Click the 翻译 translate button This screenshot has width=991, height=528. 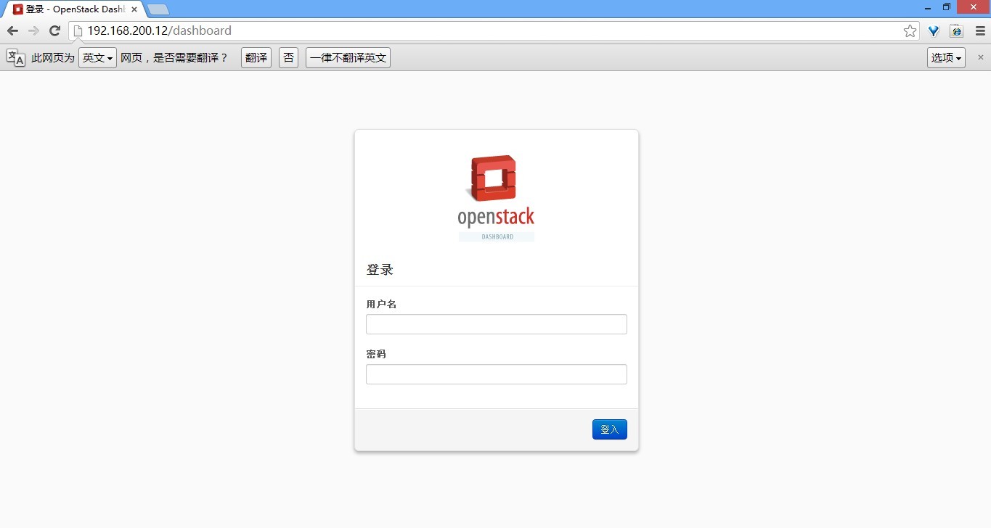[x=256, y=58]
